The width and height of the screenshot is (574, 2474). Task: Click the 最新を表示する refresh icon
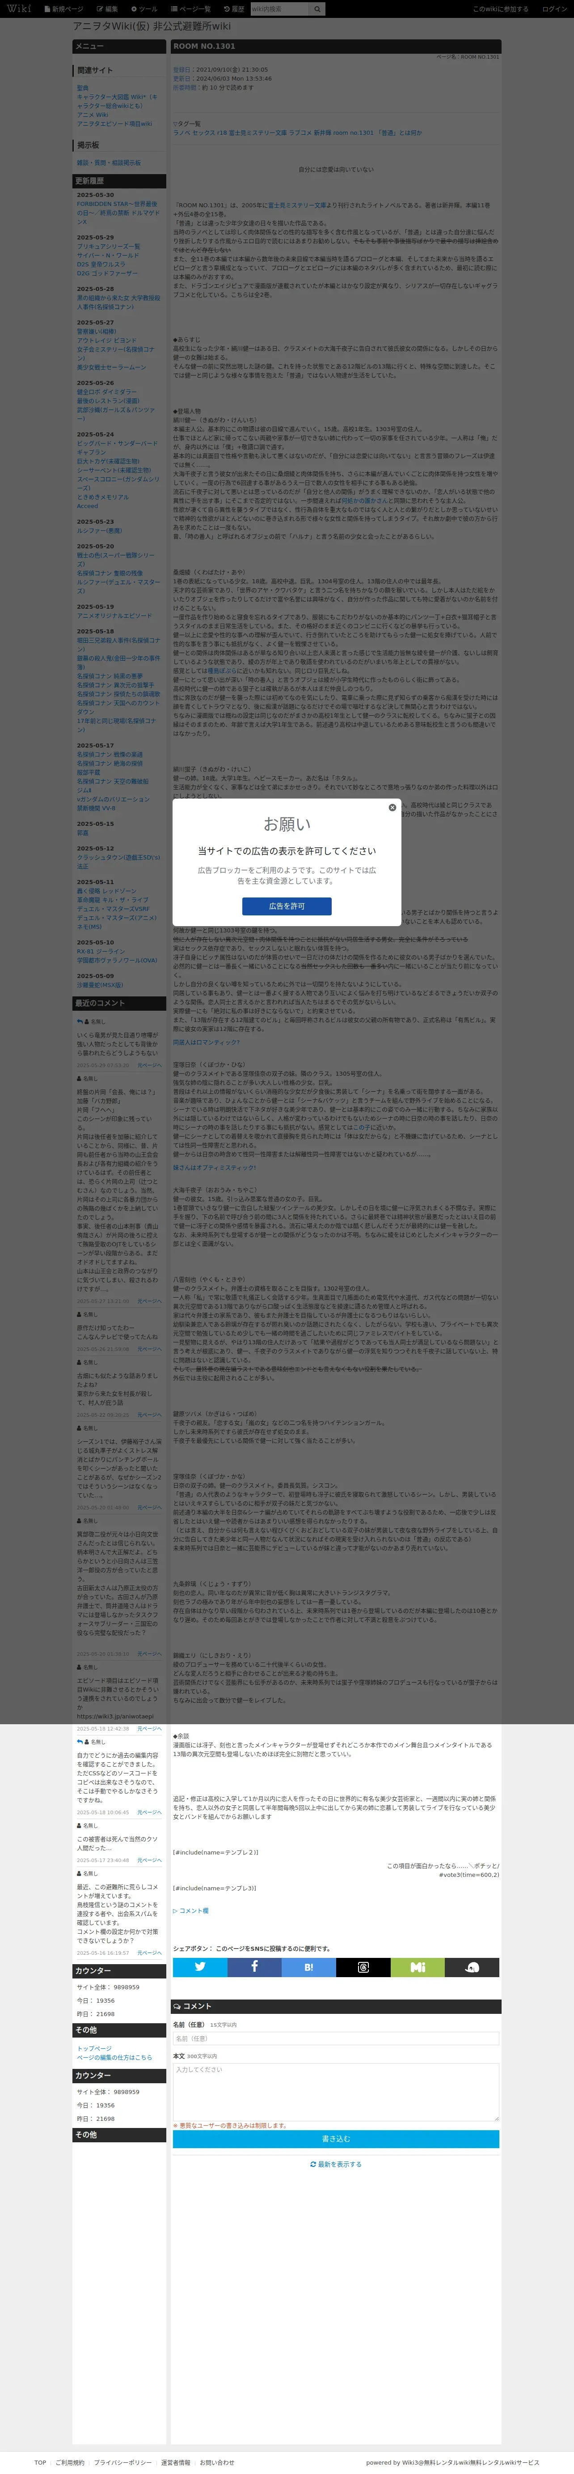(x=313, y=2164)
